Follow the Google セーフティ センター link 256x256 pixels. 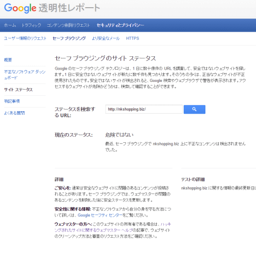100,215
